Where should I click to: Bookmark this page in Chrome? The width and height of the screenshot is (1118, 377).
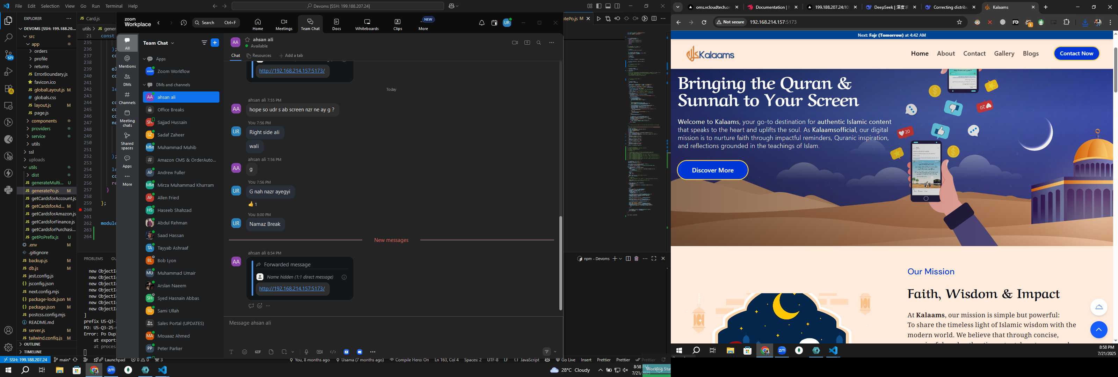[x=959, y=22]
